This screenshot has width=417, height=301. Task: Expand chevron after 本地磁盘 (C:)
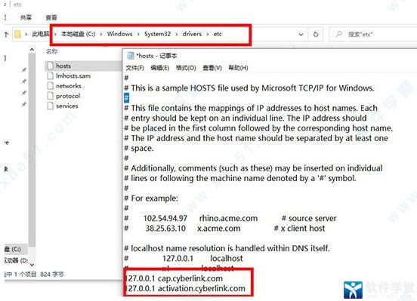point(101,34)
